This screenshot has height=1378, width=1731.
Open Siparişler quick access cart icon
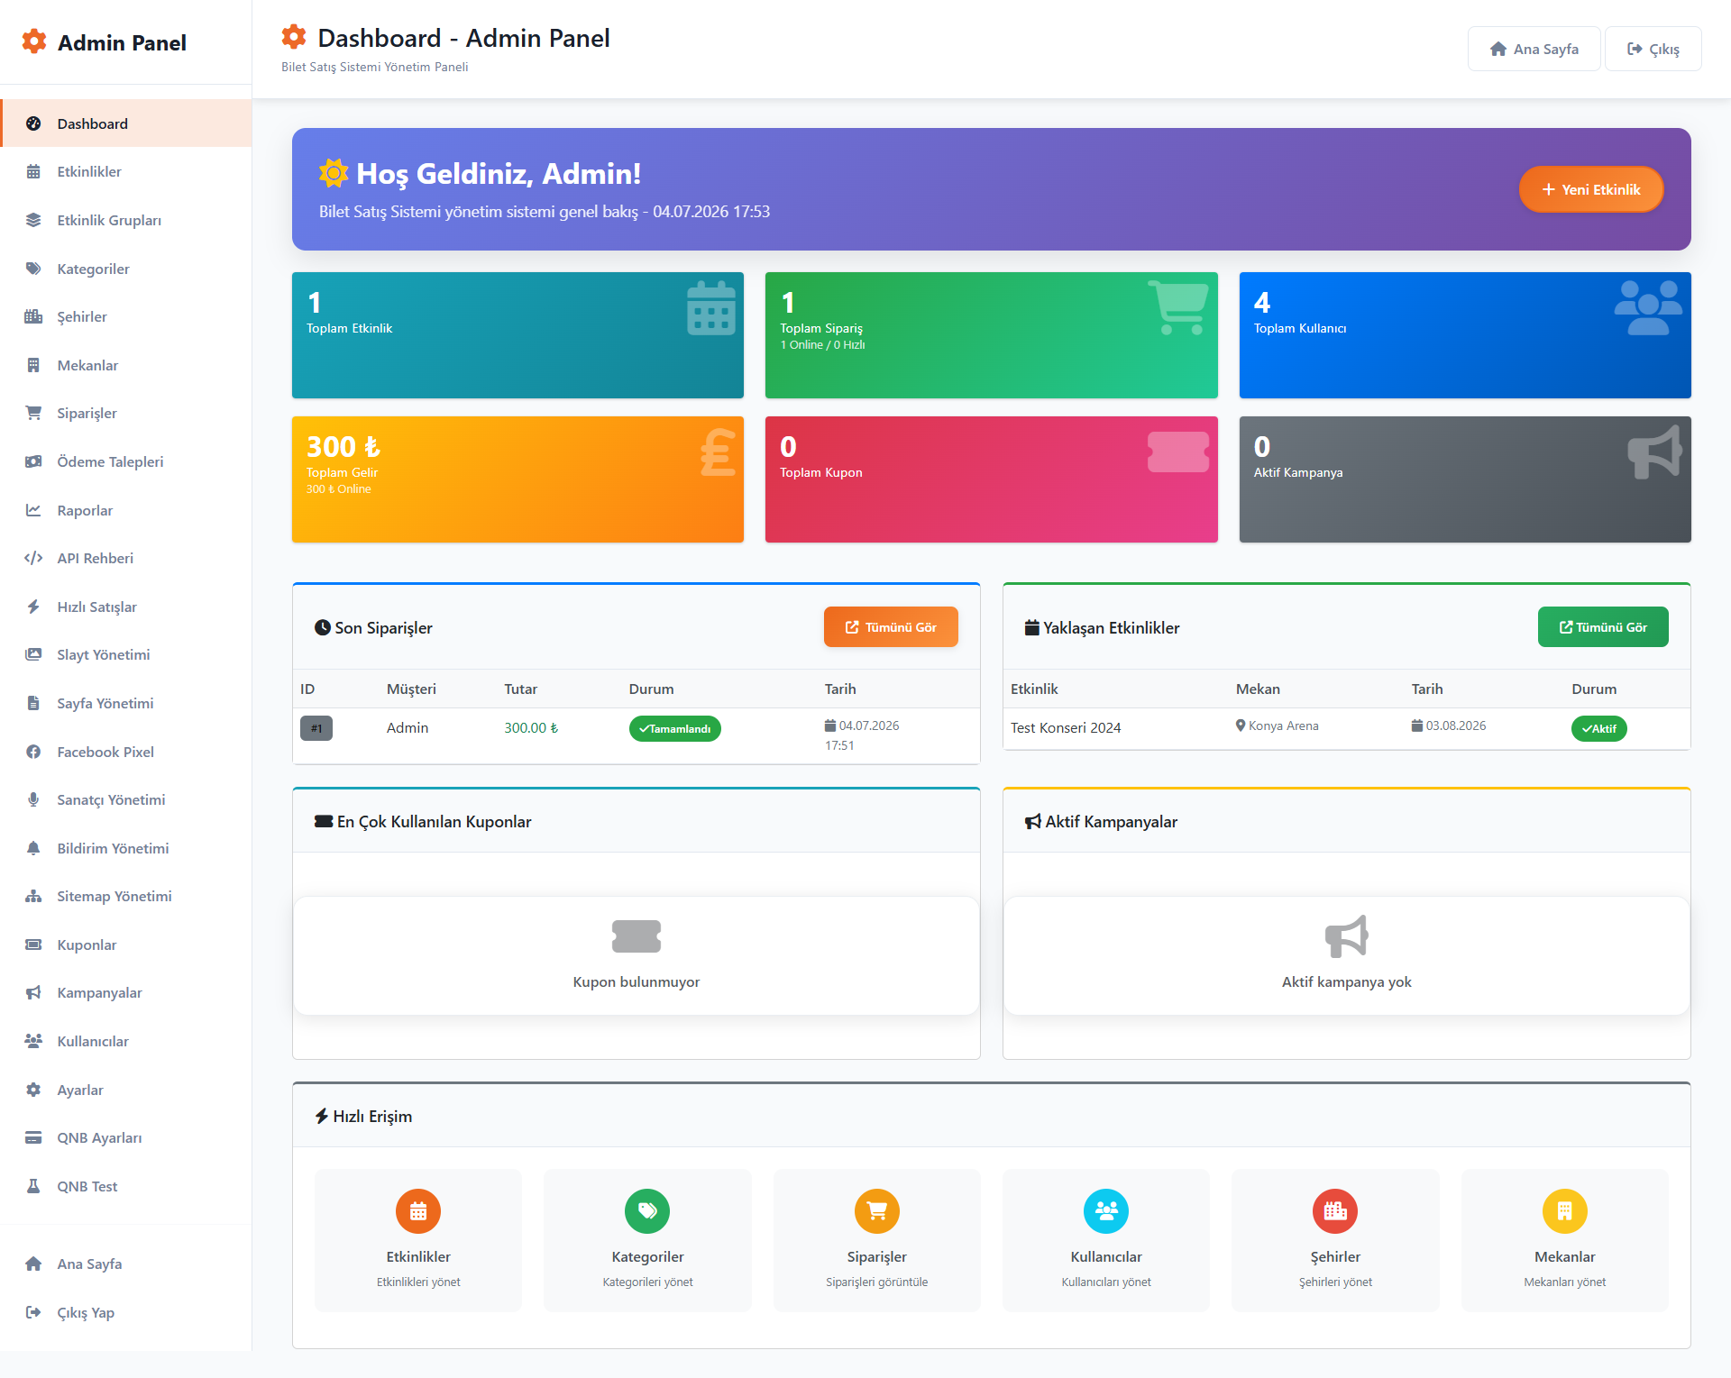click(877, 1211)
